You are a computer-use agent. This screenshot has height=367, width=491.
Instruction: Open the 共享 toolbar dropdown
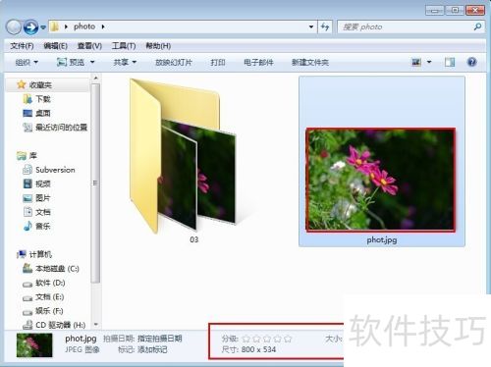pyautogui.click(x=125, y=62)
